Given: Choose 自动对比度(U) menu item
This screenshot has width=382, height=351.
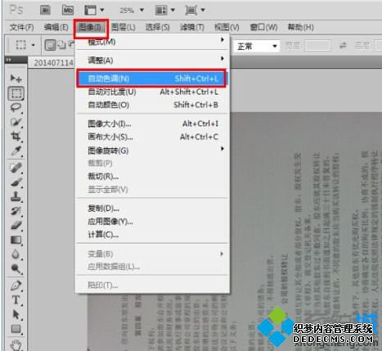Looking at the screenshot, I should click(x=153, y=92).
